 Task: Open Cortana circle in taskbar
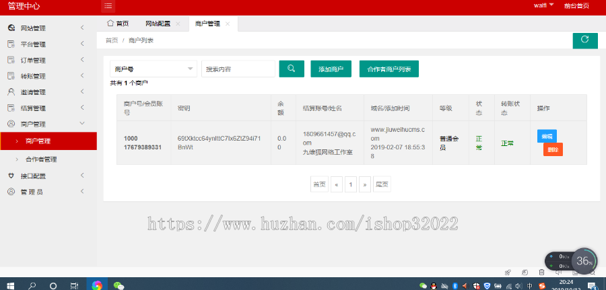[x=53, y=286]
